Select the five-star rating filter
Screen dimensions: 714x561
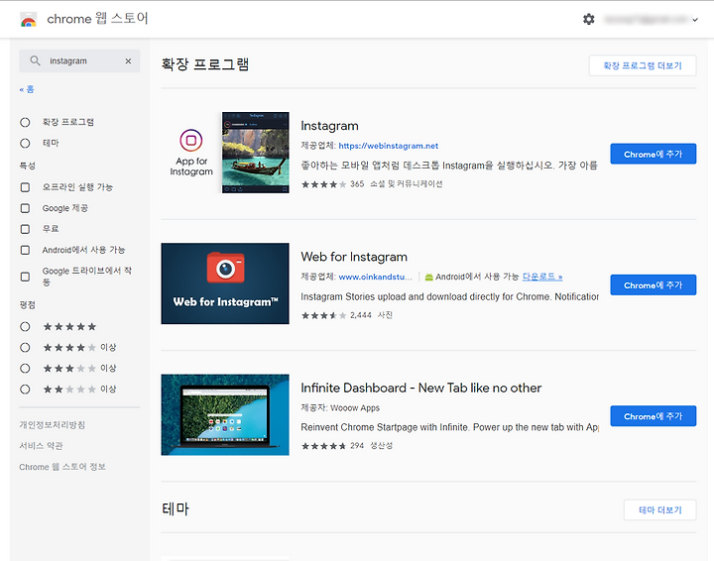[25, 327]
